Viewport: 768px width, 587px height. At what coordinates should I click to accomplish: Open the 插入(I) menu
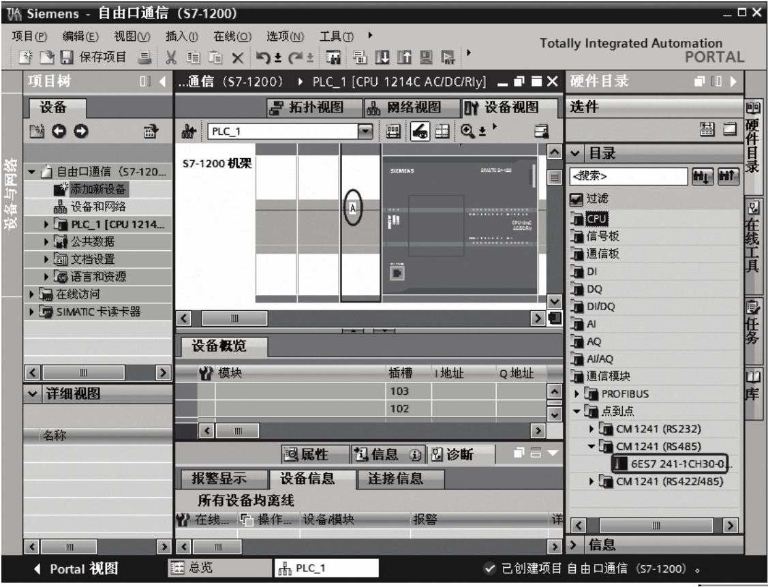point(182,36)
